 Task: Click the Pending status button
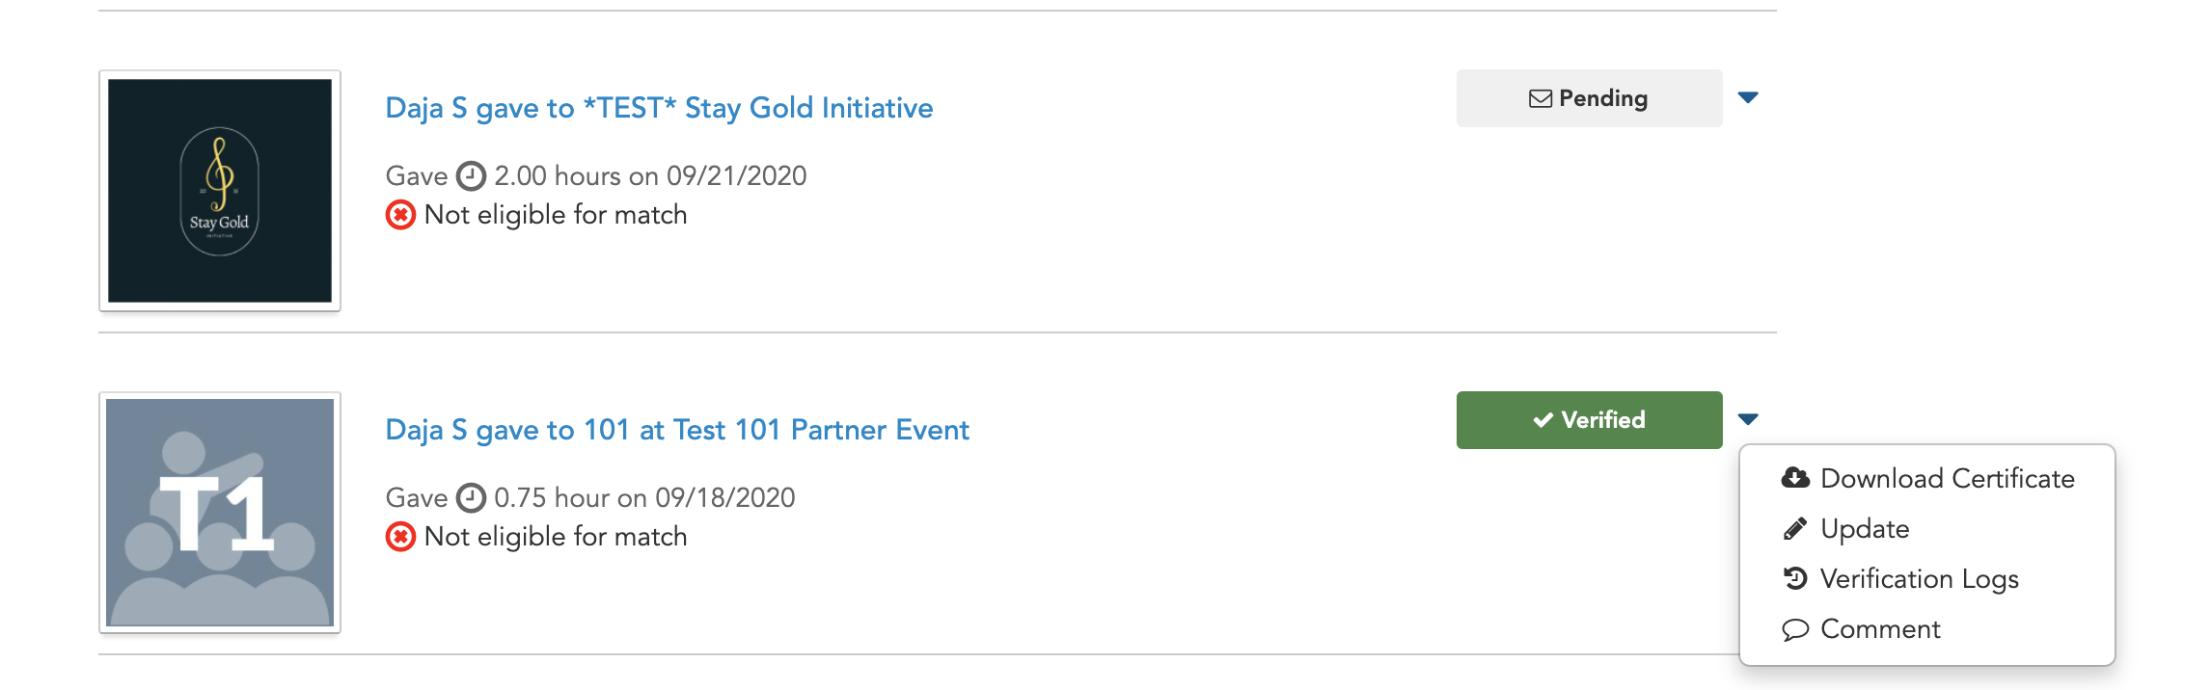pos(1589,98)
